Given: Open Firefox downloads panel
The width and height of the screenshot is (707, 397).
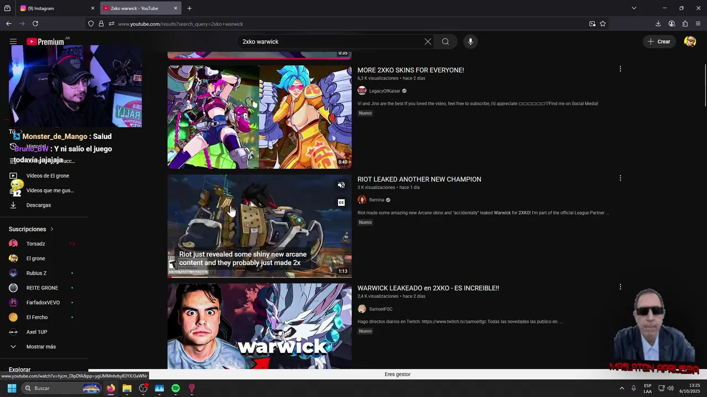Looking at the screenshot, I should tap(658, 24).
